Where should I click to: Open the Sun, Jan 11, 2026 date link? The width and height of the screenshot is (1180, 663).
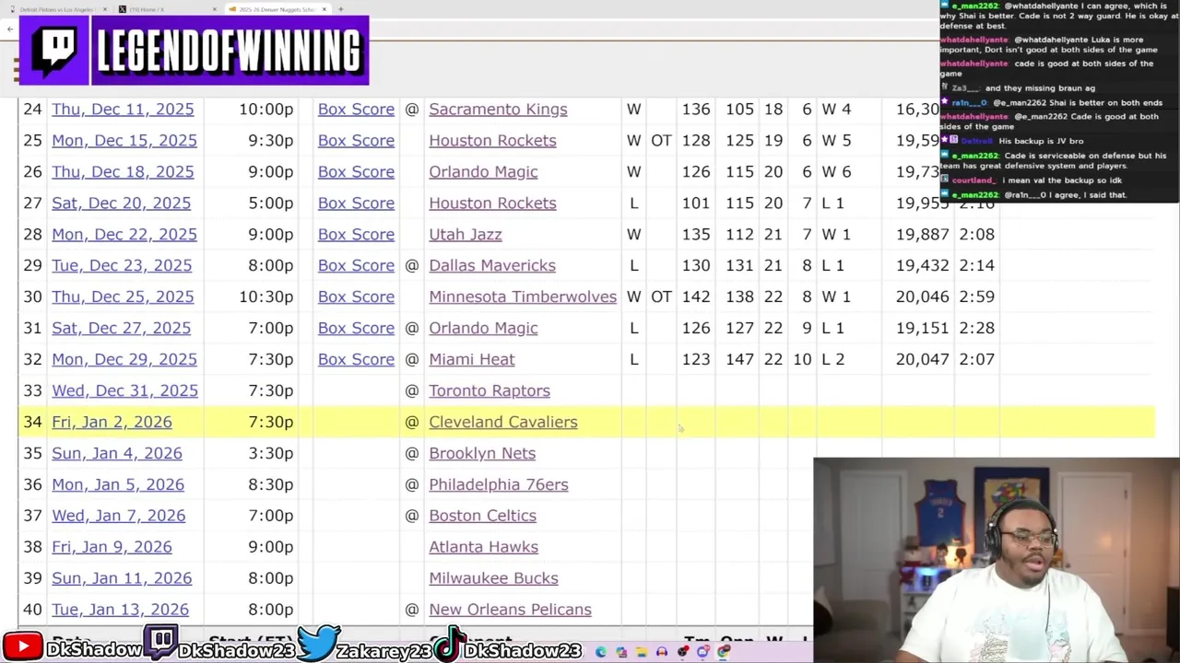tap(122, 579)
